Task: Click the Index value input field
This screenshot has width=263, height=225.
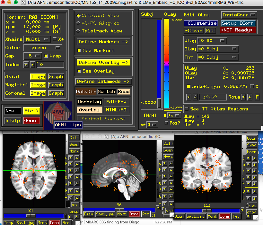Action: coord(50,65)
